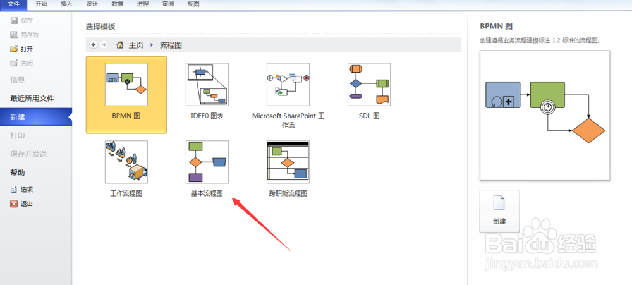Go back with the left arrow button
Screen dimensions: 632x285
[94, 45]
